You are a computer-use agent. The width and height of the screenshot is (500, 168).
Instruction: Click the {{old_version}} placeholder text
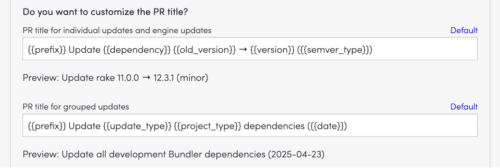(x=204, y=49)
